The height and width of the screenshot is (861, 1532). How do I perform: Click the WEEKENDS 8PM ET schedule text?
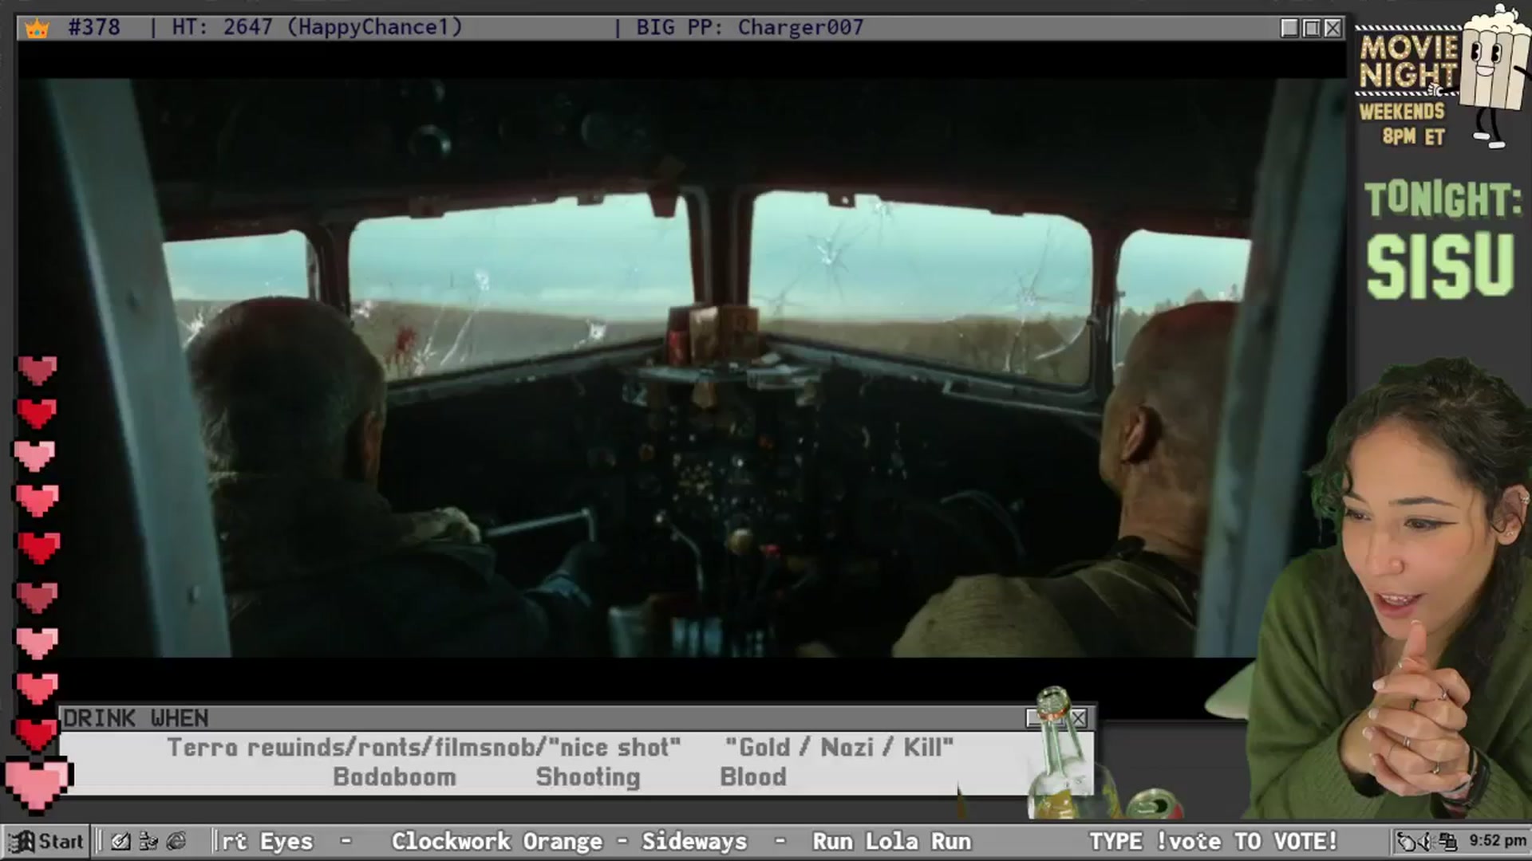click(x=1403, y=124)
